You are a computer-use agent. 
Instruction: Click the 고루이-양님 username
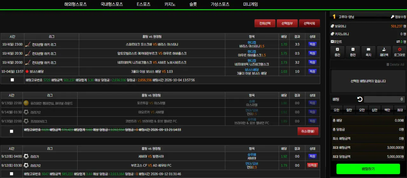346,17
